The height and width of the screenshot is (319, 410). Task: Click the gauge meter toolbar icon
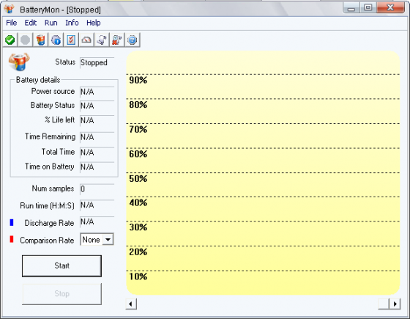[x=86, y=40]
